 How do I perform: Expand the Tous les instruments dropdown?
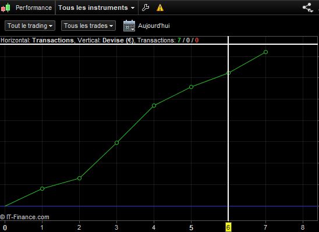(97, 8)
